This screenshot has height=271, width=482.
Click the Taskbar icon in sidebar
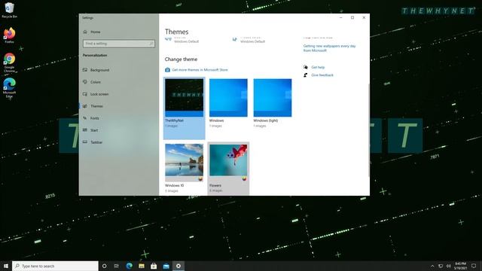point(85,142)
